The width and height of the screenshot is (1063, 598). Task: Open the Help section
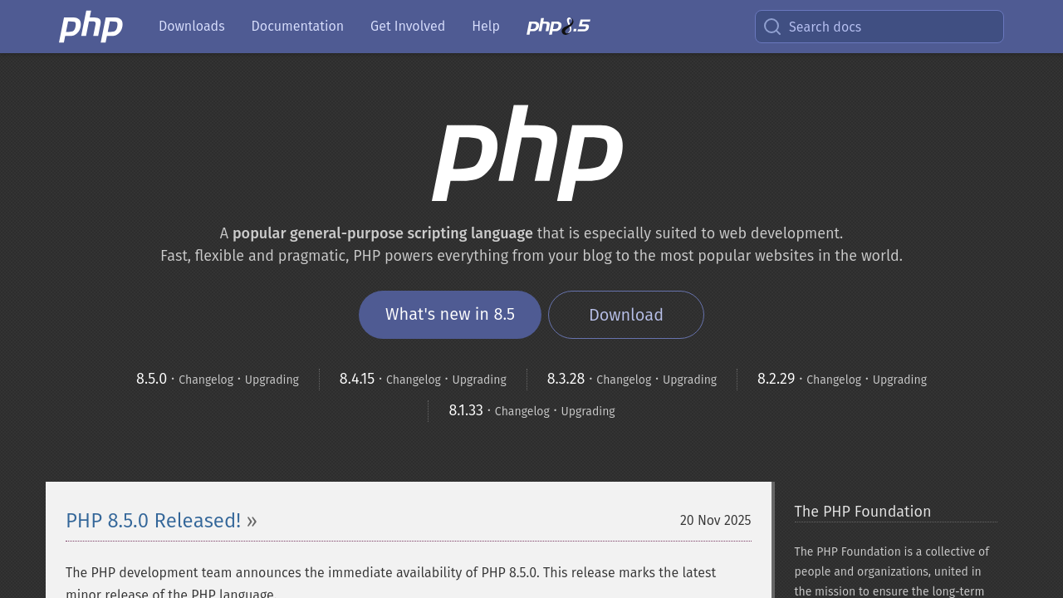(x=486, y=25)
